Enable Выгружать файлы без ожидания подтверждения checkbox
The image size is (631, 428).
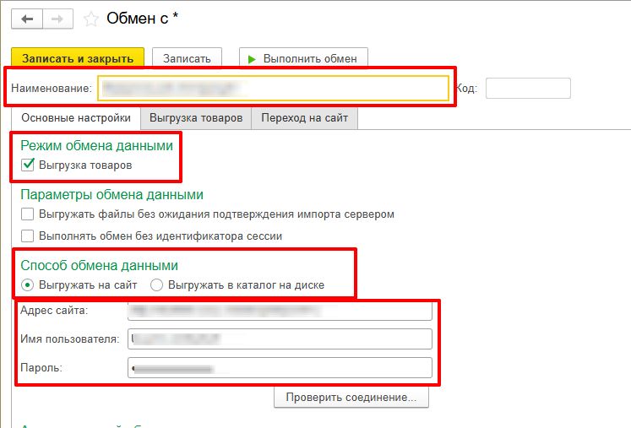coord(28,214)
